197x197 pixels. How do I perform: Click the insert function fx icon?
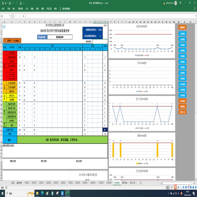coord(23,16)
